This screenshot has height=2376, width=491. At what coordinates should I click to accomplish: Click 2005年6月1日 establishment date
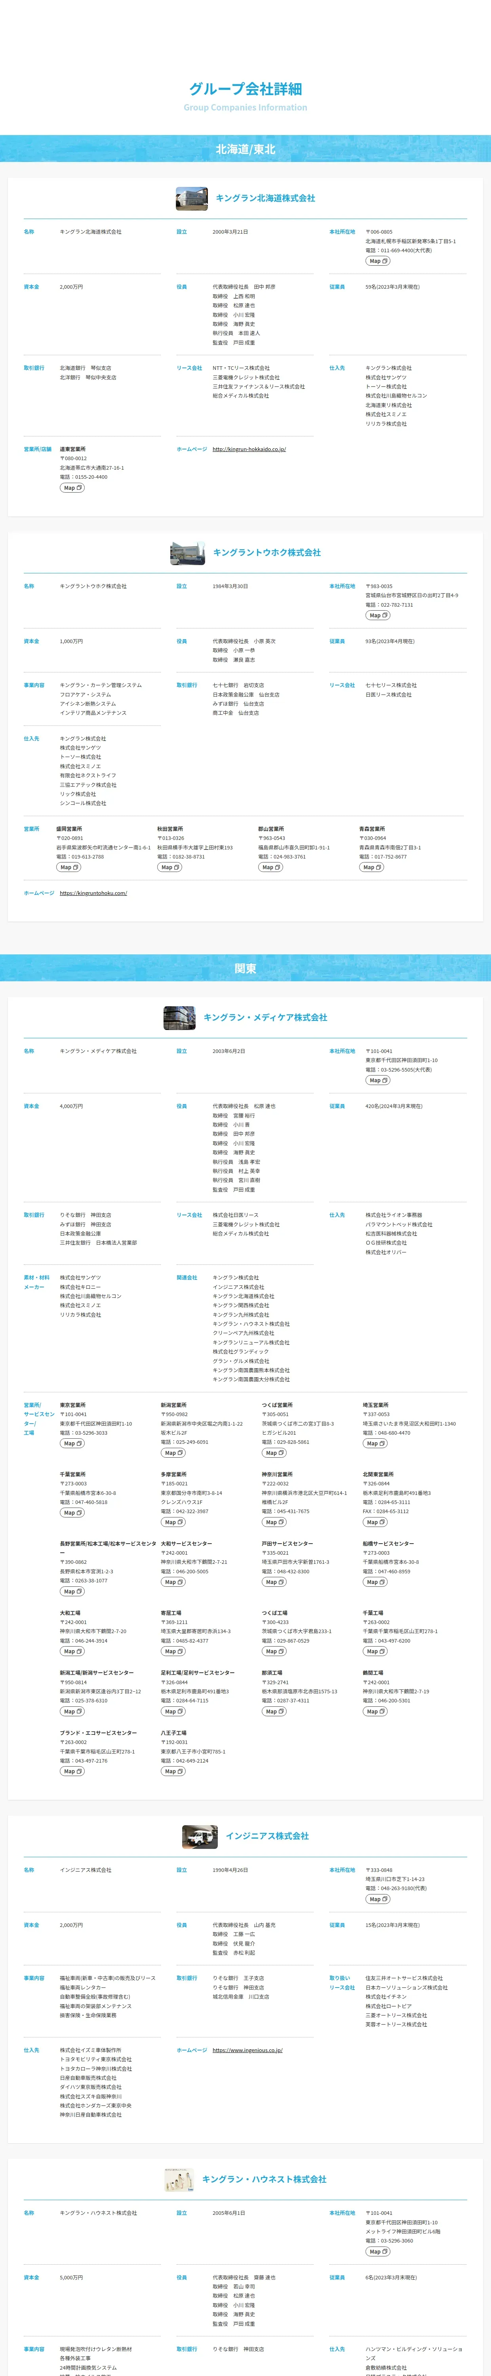[229, 2213]
